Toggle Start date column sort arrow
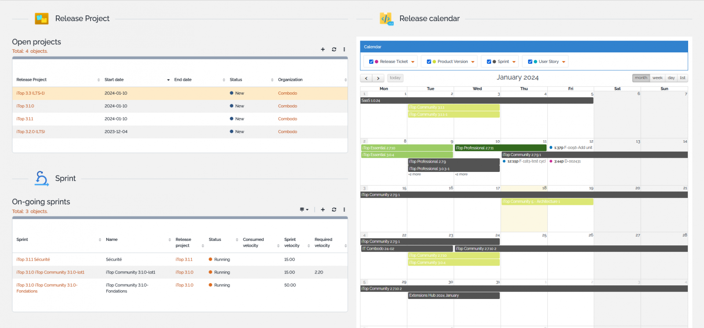 pyautogui.click(x=169, y=80)
